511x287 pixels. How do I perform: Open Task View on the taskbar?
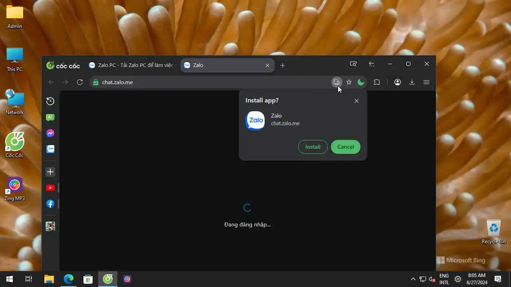point(29,279)
